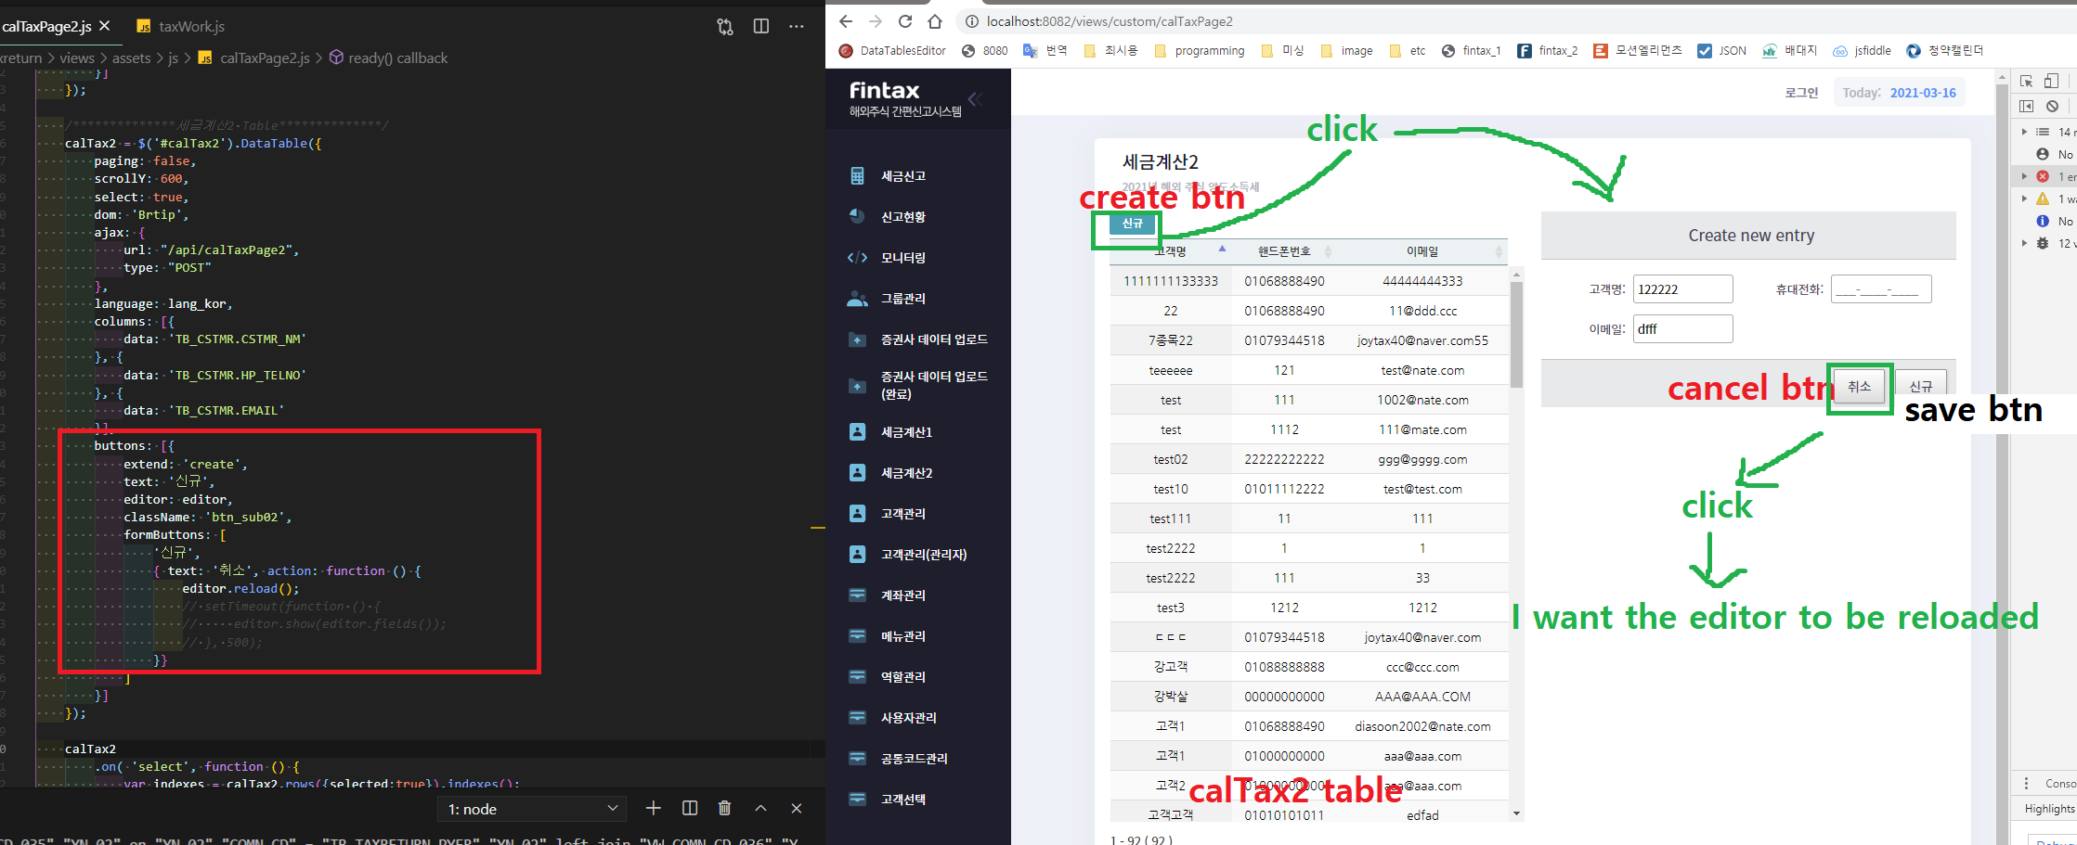
Task: Click the split editor icon in VS Code
Action: pos(760,26)
